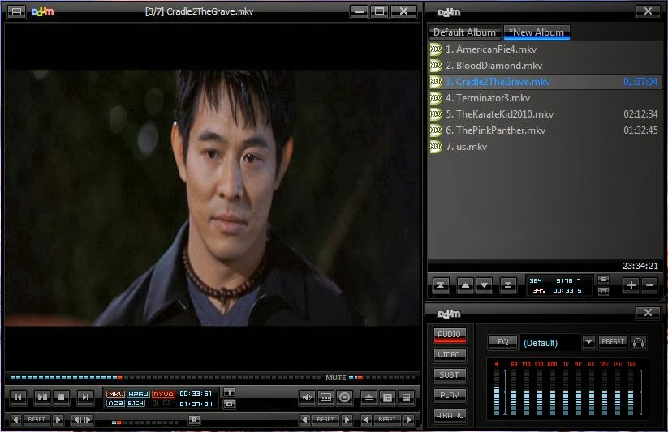This screenshot has height=432, width=668.
Task: Click the MKV container indicator
Action: pos(115,394)
